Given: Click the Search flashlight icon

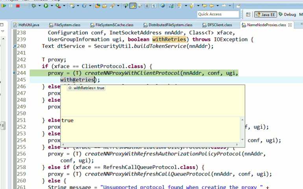Looking at the screenshot, I should click(126, 6).
